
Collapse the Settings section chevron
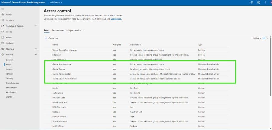click(x=36, y=54)
